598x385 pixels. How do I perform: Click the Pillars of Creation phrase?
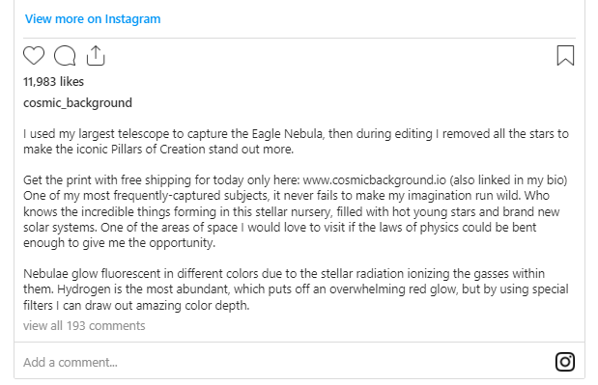(158, 150)
